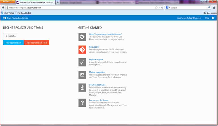Open the Learn more, dig deeper link
This screenshot has width=218, height=126.
pyautogui.click(x=99, y=100)
